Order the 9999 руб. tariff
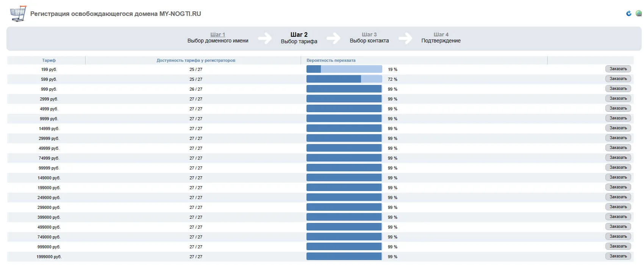Screen dimensions: 644x265 point(618,118)
